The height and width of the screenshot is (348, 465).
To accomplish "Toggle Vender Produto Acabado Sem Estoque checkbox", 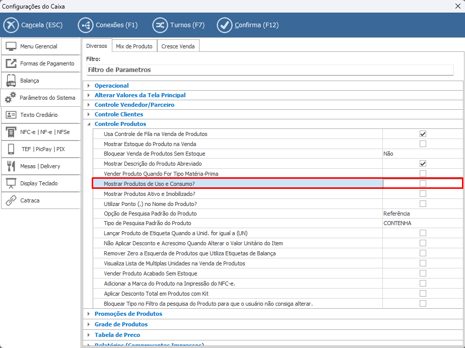I will [423, 273].
